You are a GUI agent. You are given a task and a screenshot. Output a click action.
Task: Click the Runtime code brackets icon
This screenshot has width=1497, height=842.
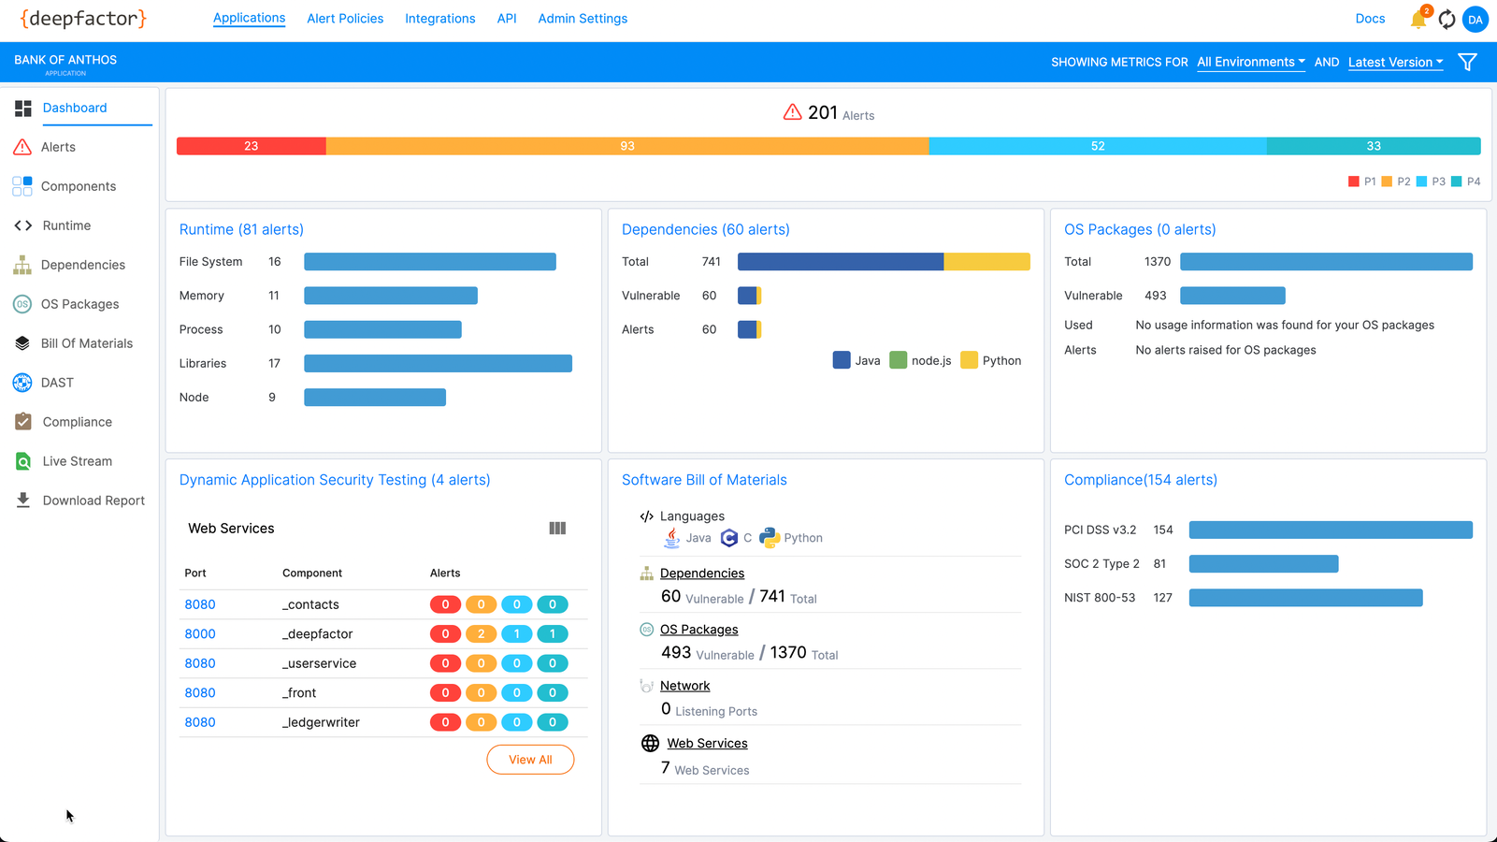point(23,225)
